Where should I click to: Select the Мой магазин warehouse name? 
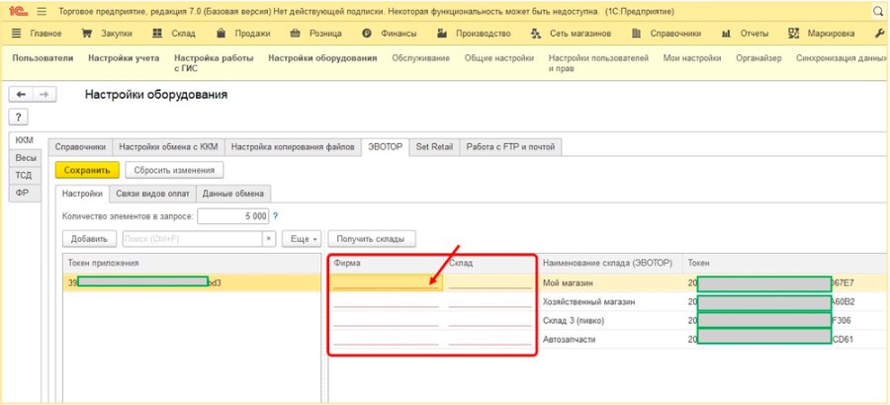569,283
